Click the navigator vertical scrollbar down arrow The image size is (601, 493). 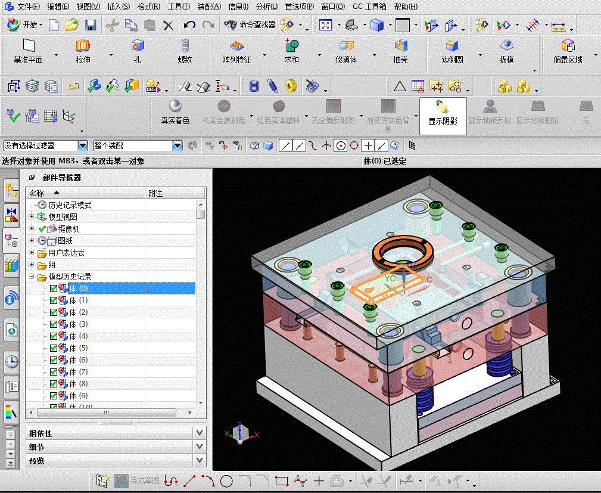[x=201, y=403]
